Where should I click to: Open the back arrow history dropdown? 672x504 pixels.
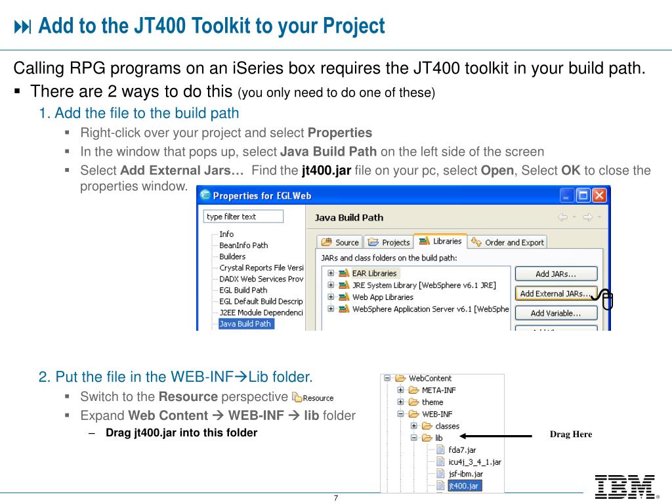tap(574, 217)
